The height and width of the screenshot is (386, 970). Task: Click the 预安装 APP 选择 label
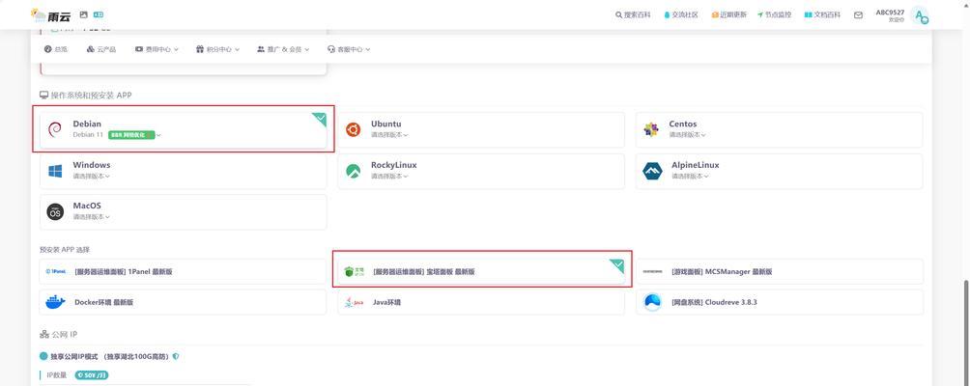pos(65,250)
